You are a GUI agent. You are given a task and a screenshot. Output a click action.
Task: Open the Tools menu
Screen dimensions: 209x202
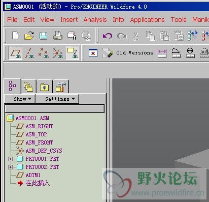[179, 20]
